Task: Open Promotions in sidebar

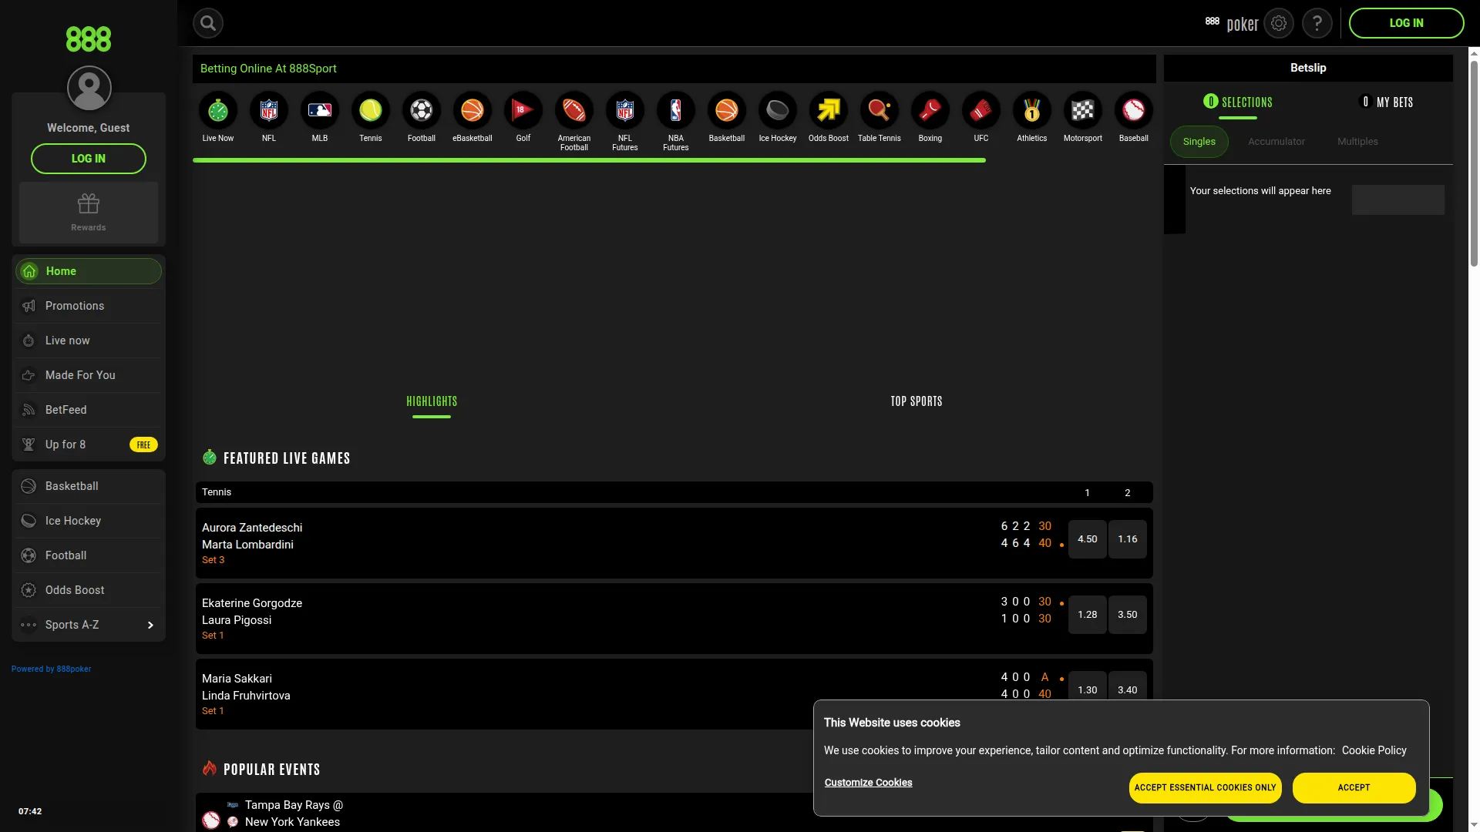Action: [89, 306]
